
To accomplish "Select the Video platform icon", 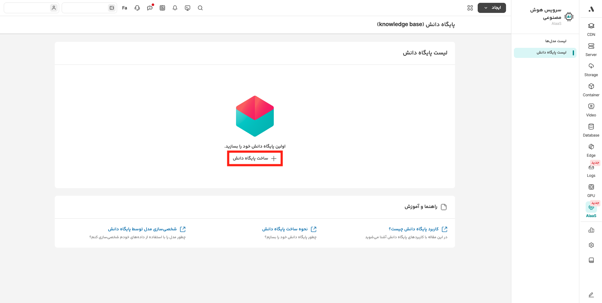I will tap(591, 109).
